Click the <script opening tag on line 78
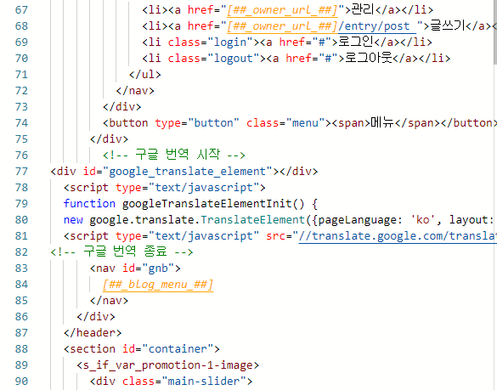Screen dimensions: 497x390 coord(86,188)
